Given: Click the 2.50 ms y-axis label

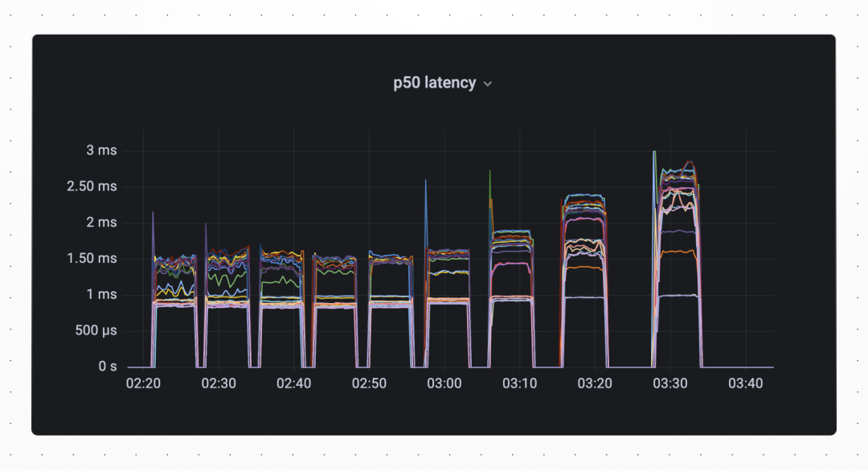Looking at the screenshot, I should 92,186.
